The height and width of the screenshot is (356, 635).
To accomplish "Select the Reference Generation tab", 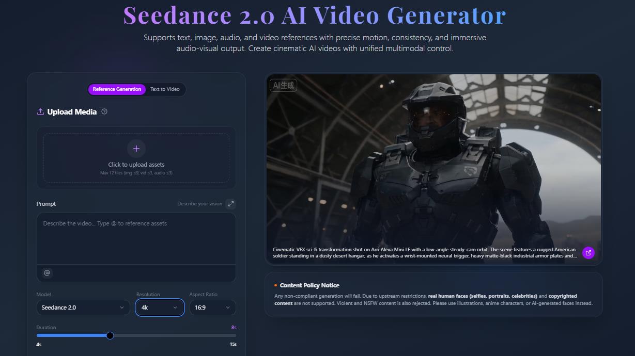I will (x=117, y=89).
